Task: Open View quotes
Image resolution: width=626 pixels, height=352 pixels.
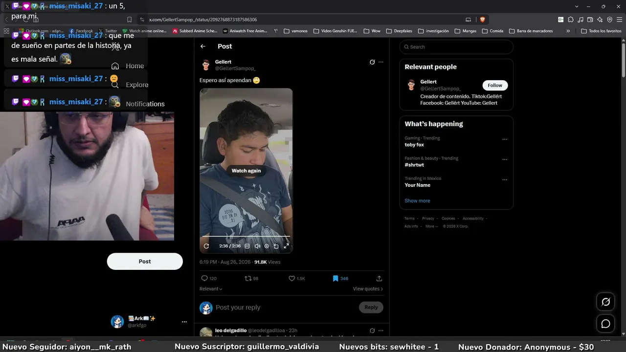Action: [368, 289]
